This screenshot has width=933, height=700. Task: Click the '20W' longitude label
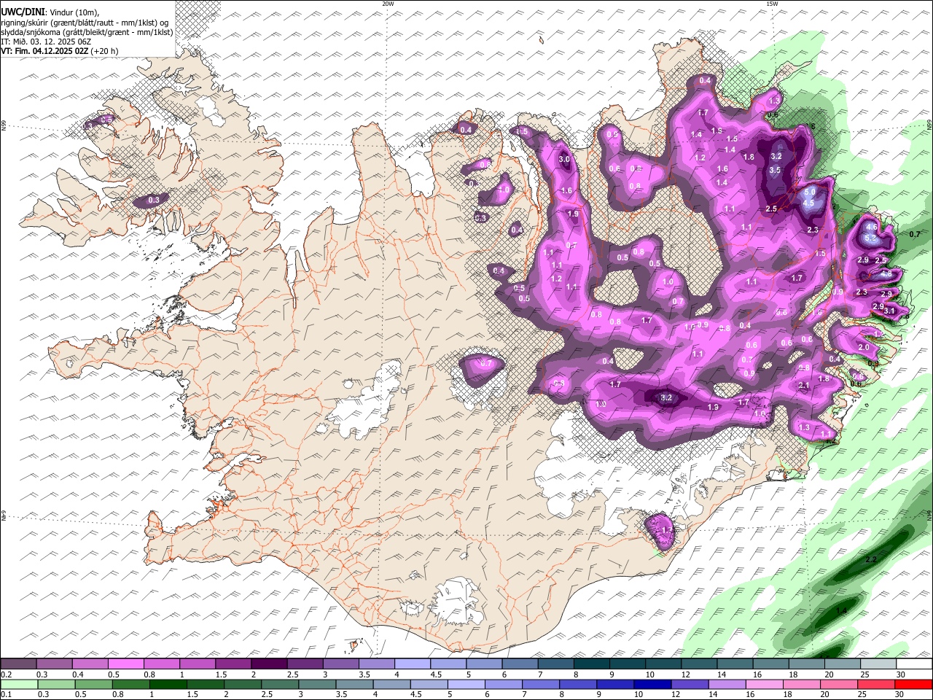pos(389,4)
